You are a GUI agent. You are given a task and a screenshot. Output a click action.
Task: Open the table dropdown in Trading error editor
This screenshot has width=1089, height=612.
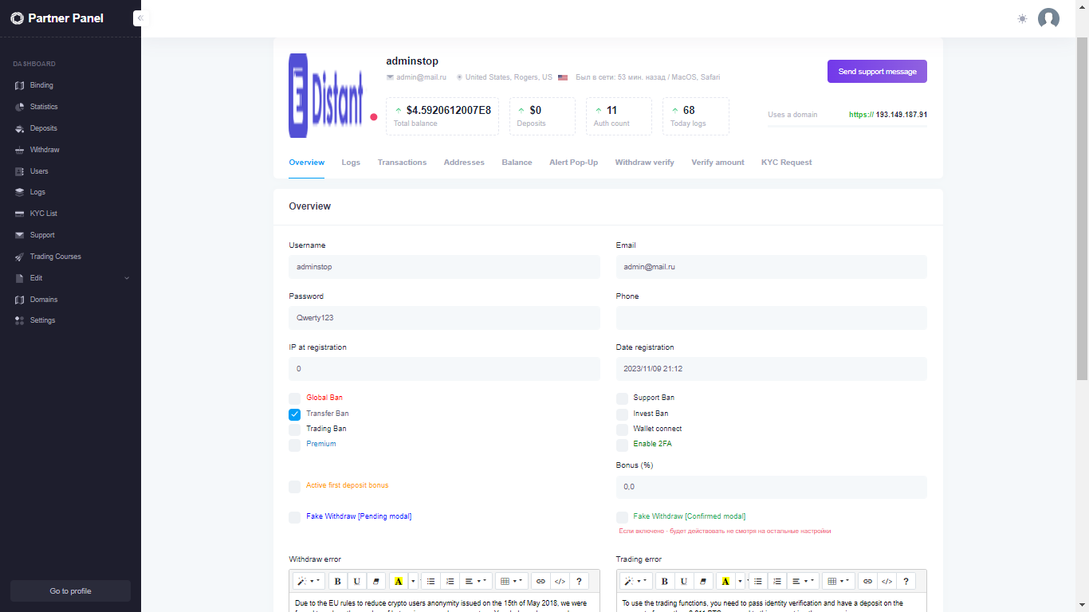coord(839,581)
